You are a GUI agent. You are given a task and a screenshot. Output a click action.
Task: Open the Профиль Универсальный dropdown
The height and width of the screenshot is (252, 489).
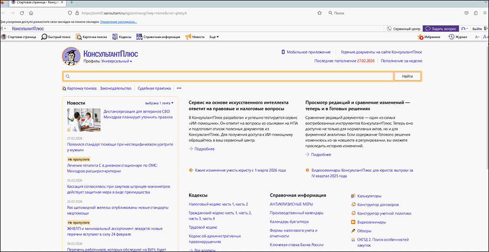point(116,61)
